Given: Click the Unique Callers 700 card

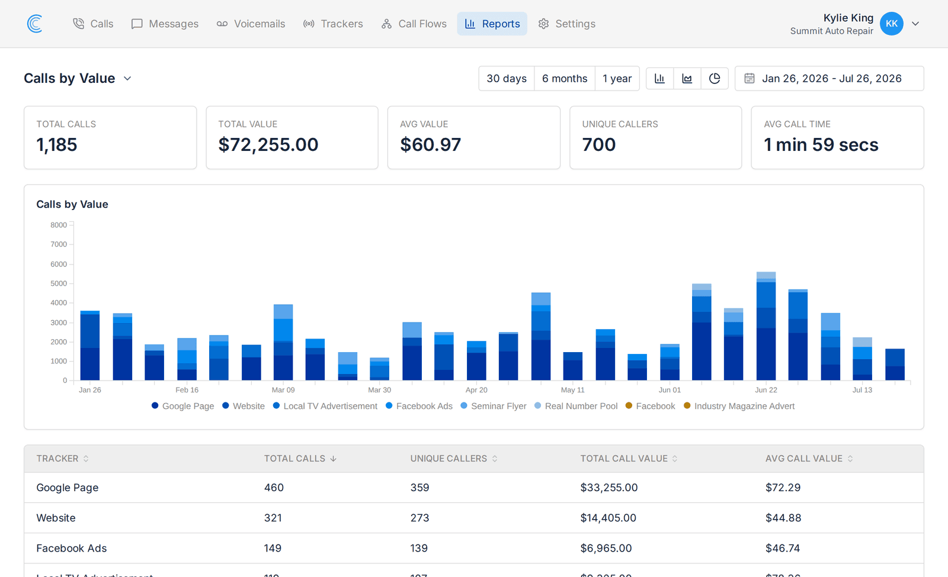Looking at the screenshot, I should [656, 138].
